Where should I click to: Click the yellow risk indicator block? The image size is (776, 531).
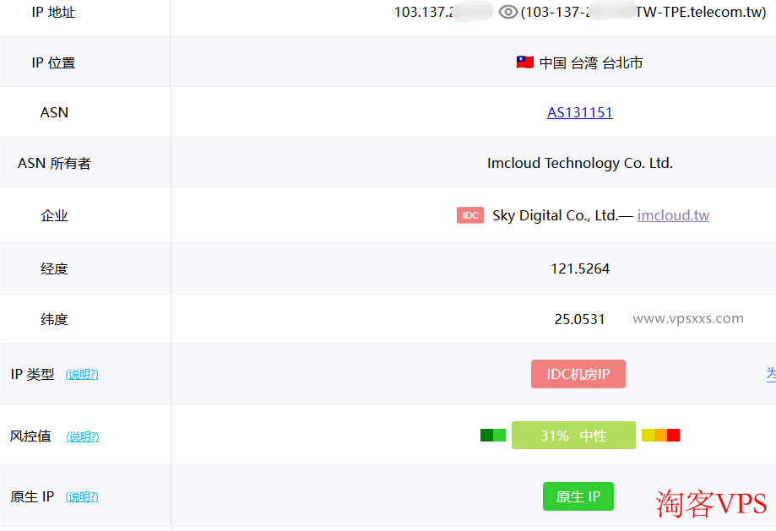coord(647,435)
